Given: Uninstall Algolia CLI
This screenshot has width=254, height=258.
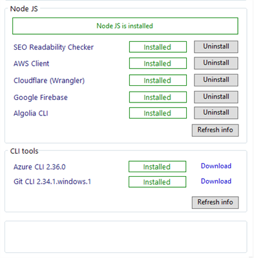Looking at the screenshot, I should pyautogui.click(x=216, y=113).
